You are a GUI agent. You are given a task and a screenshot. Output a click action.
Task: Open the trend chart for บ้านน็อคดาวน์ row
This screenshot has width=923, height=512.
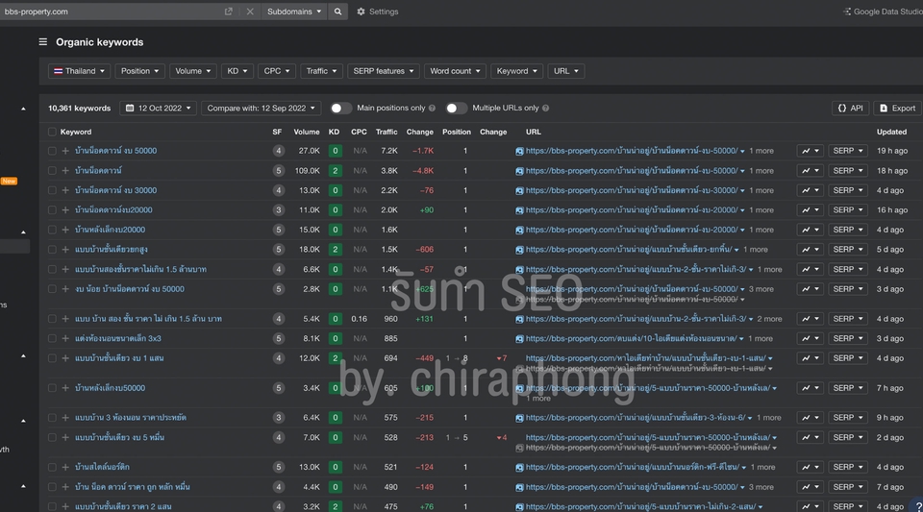pos(810,171)
